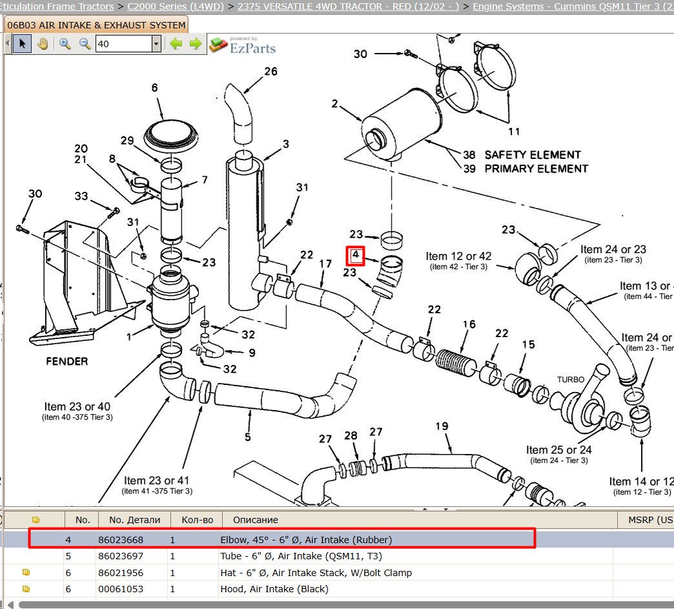Select the arrow pointer tool
The width and height of the screenshot is (674, 609).
(23, 43)
